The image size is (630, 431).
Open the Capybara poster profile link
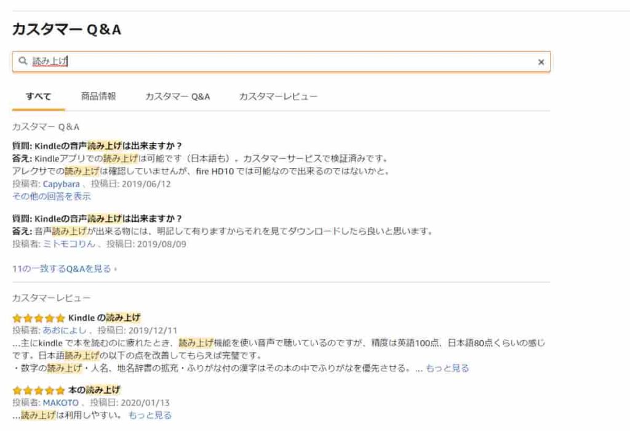click(61, 184)
